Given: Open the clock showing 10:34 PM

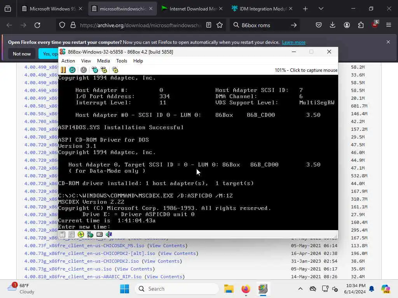Looking at the screenshot, I should (x=355, y=289).
